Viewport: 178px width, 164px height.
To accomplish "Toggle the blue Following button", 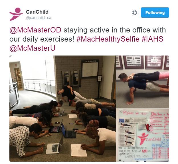I will click(155, 13).
